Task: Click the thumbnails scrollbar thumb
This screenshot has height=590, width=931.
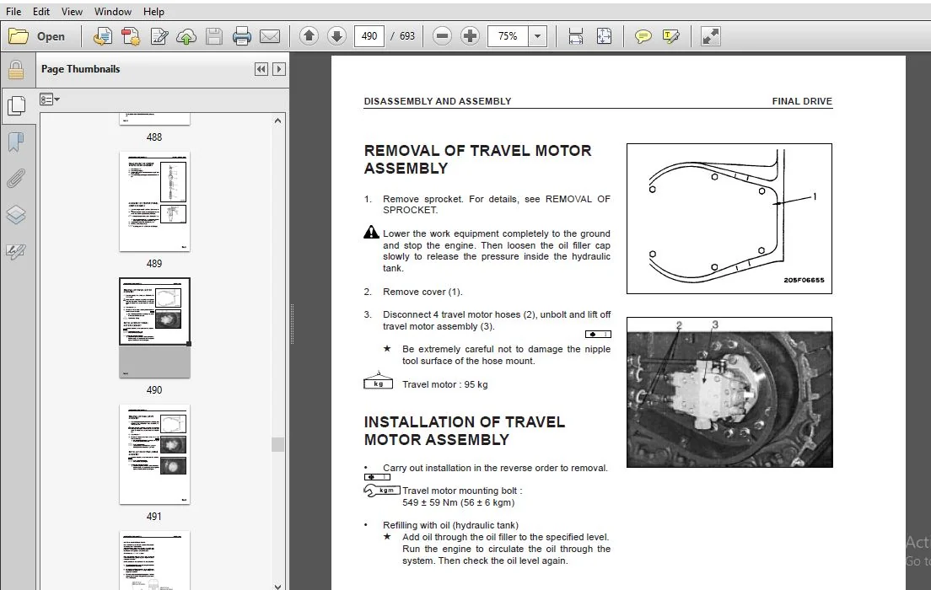Action: (x=277, y=444)
